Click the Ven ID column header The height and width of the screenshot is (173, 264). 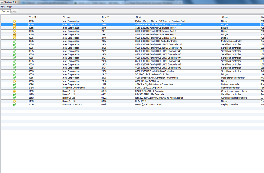tap(32, 17)
